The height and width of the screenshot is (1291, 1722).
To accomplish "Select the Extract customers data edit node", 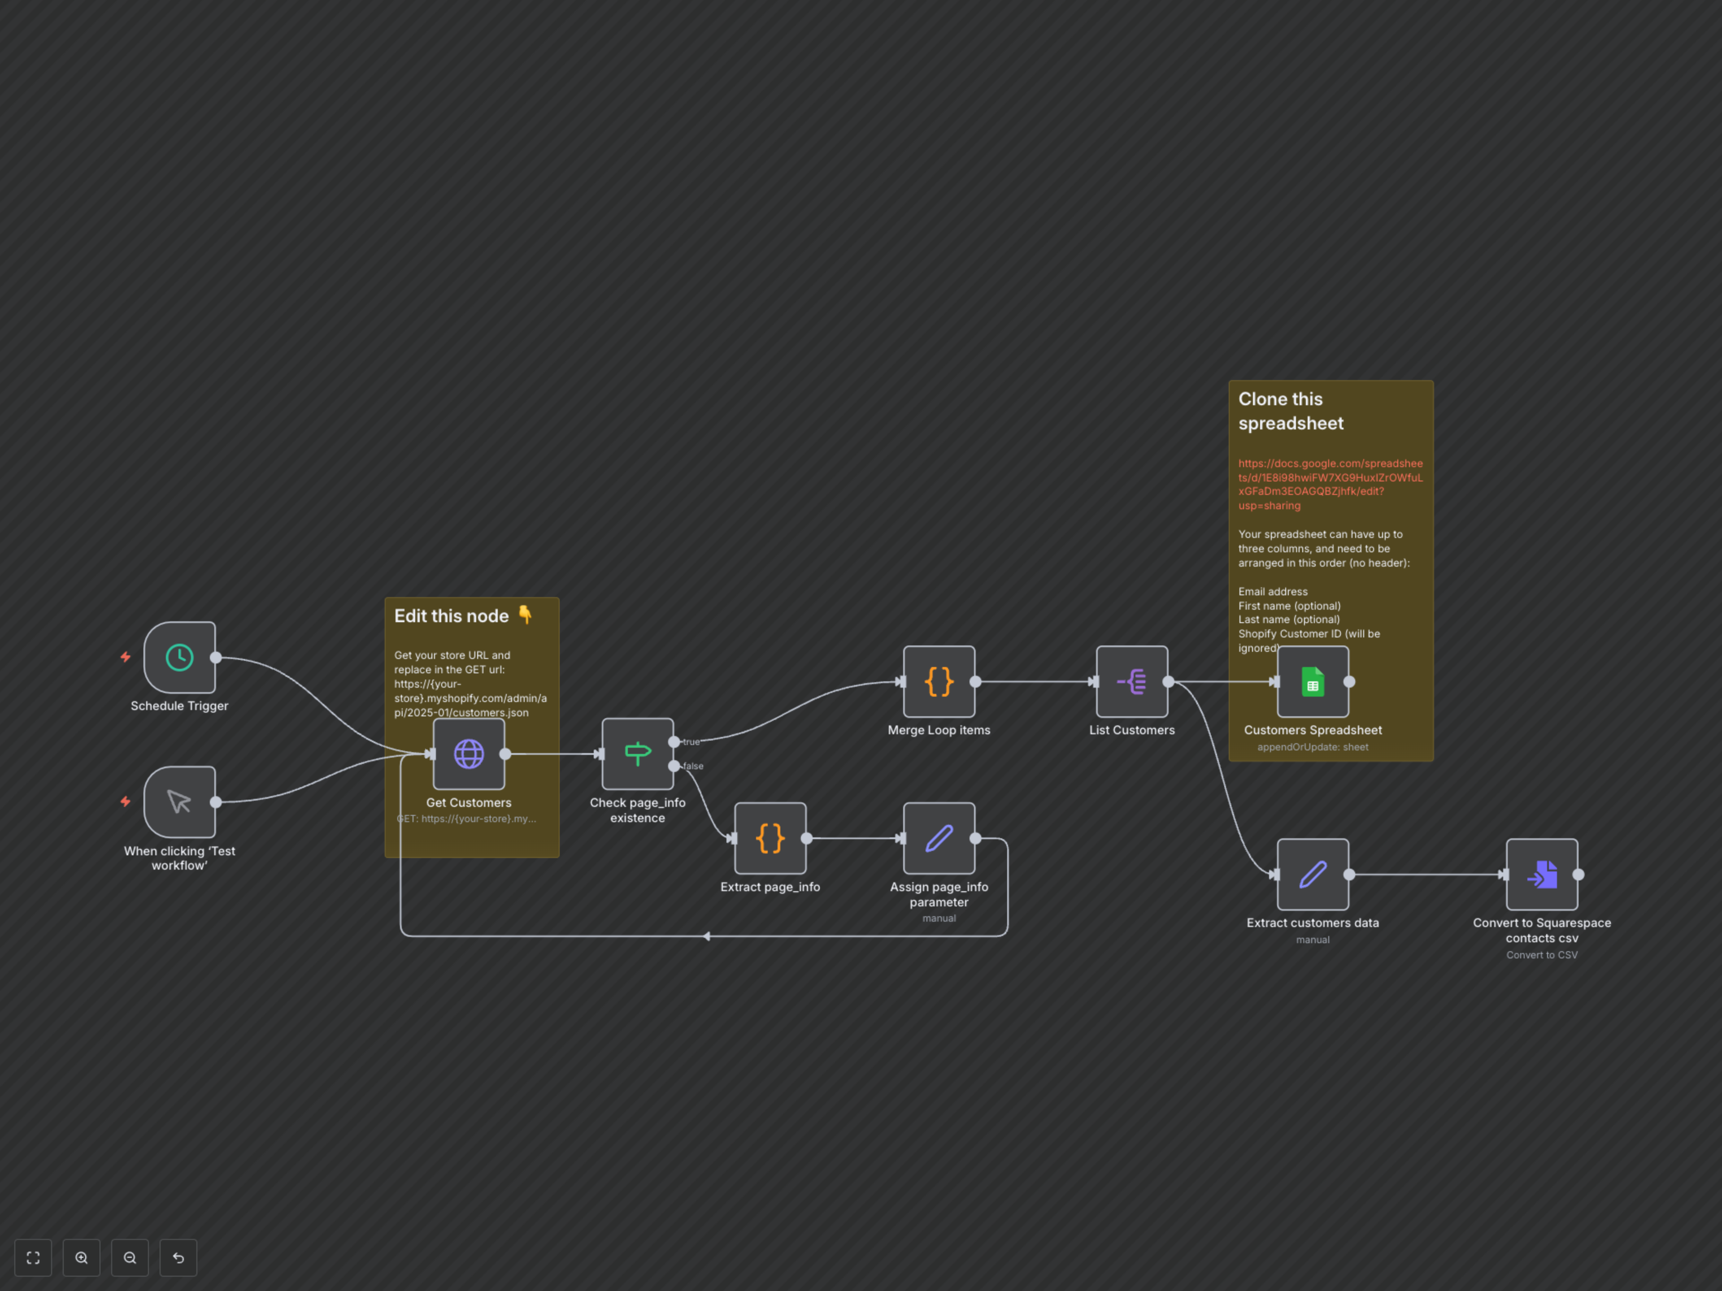I will pyautogui.click(x=1313, y=875).
